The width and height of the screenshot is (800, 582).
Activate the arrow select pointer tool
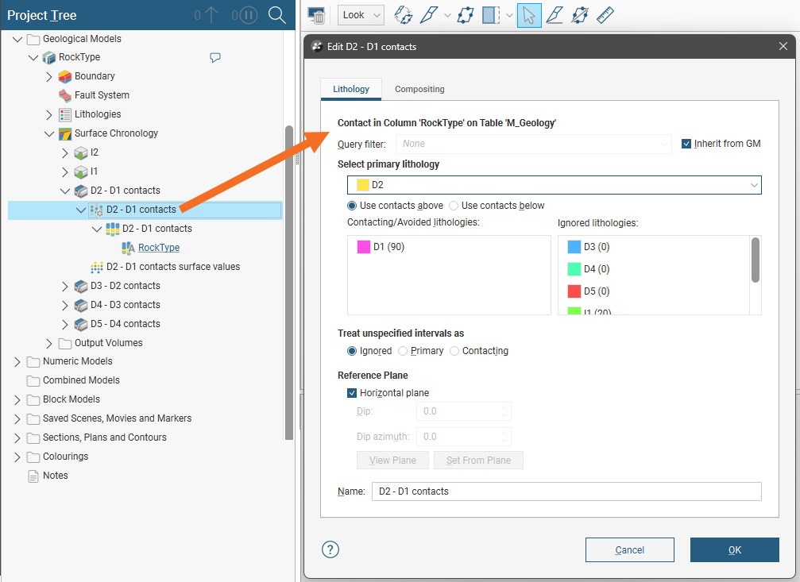[529, 15]
